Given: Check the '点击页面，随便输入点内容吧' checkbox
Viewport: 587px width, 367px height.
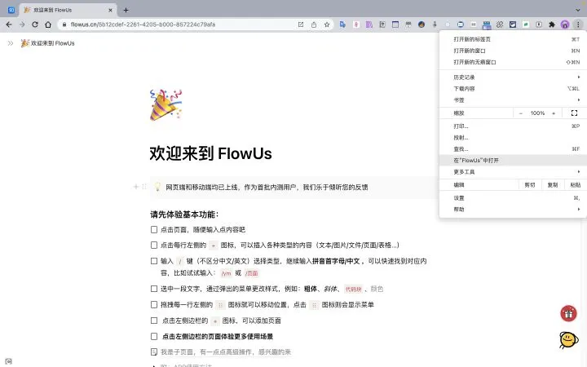Looking at the screenshot, I should tap(154, 229).
